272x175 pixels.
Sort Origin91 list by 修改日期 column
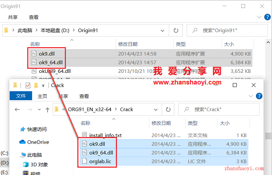pos(128,44)
